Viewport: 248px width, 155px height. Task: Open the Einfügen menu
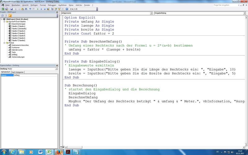point(34,5)
